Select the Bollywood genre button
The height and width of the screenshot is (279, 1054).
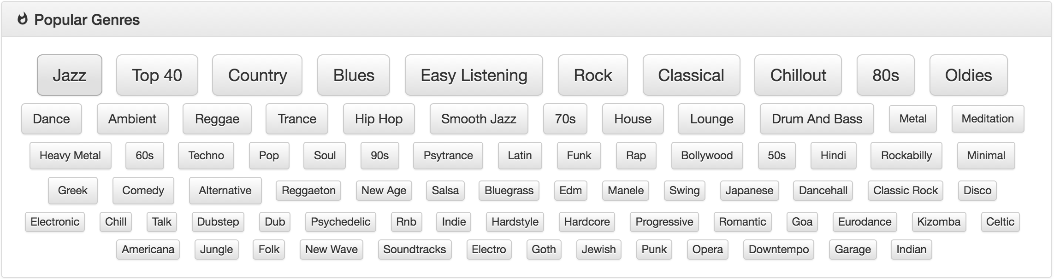pos(706,156)
